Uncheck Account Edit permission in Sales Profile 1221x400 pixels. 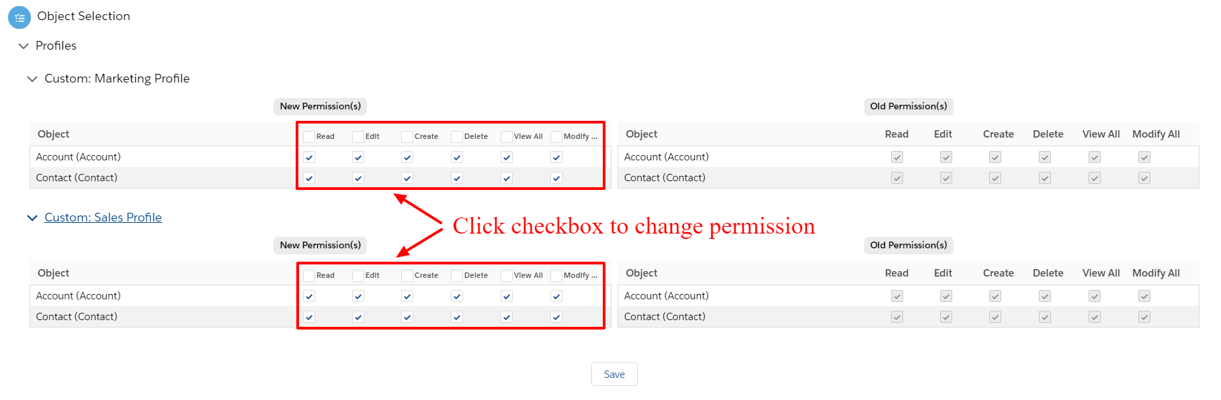tap(358, 296)
